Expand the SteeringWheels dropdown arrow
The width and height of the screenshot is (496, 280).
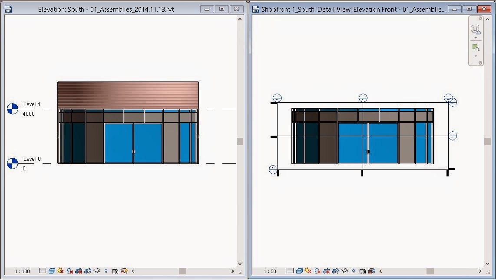[476, 37]
